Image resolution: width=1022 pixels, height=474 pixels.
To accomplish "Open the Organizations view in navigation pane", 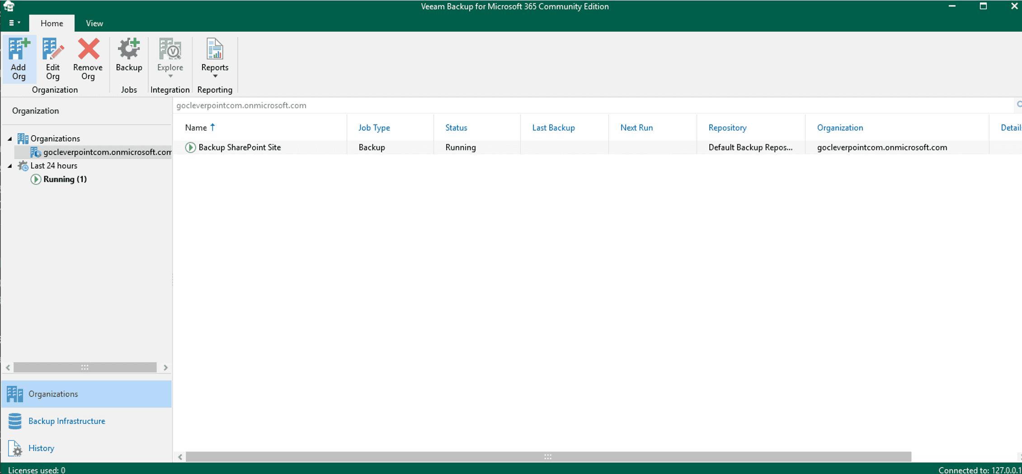I will [x=86, y=394].
